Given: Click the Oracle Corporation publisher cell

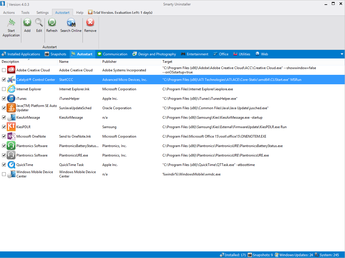Looking at the screenshot, I should [117, 108].
